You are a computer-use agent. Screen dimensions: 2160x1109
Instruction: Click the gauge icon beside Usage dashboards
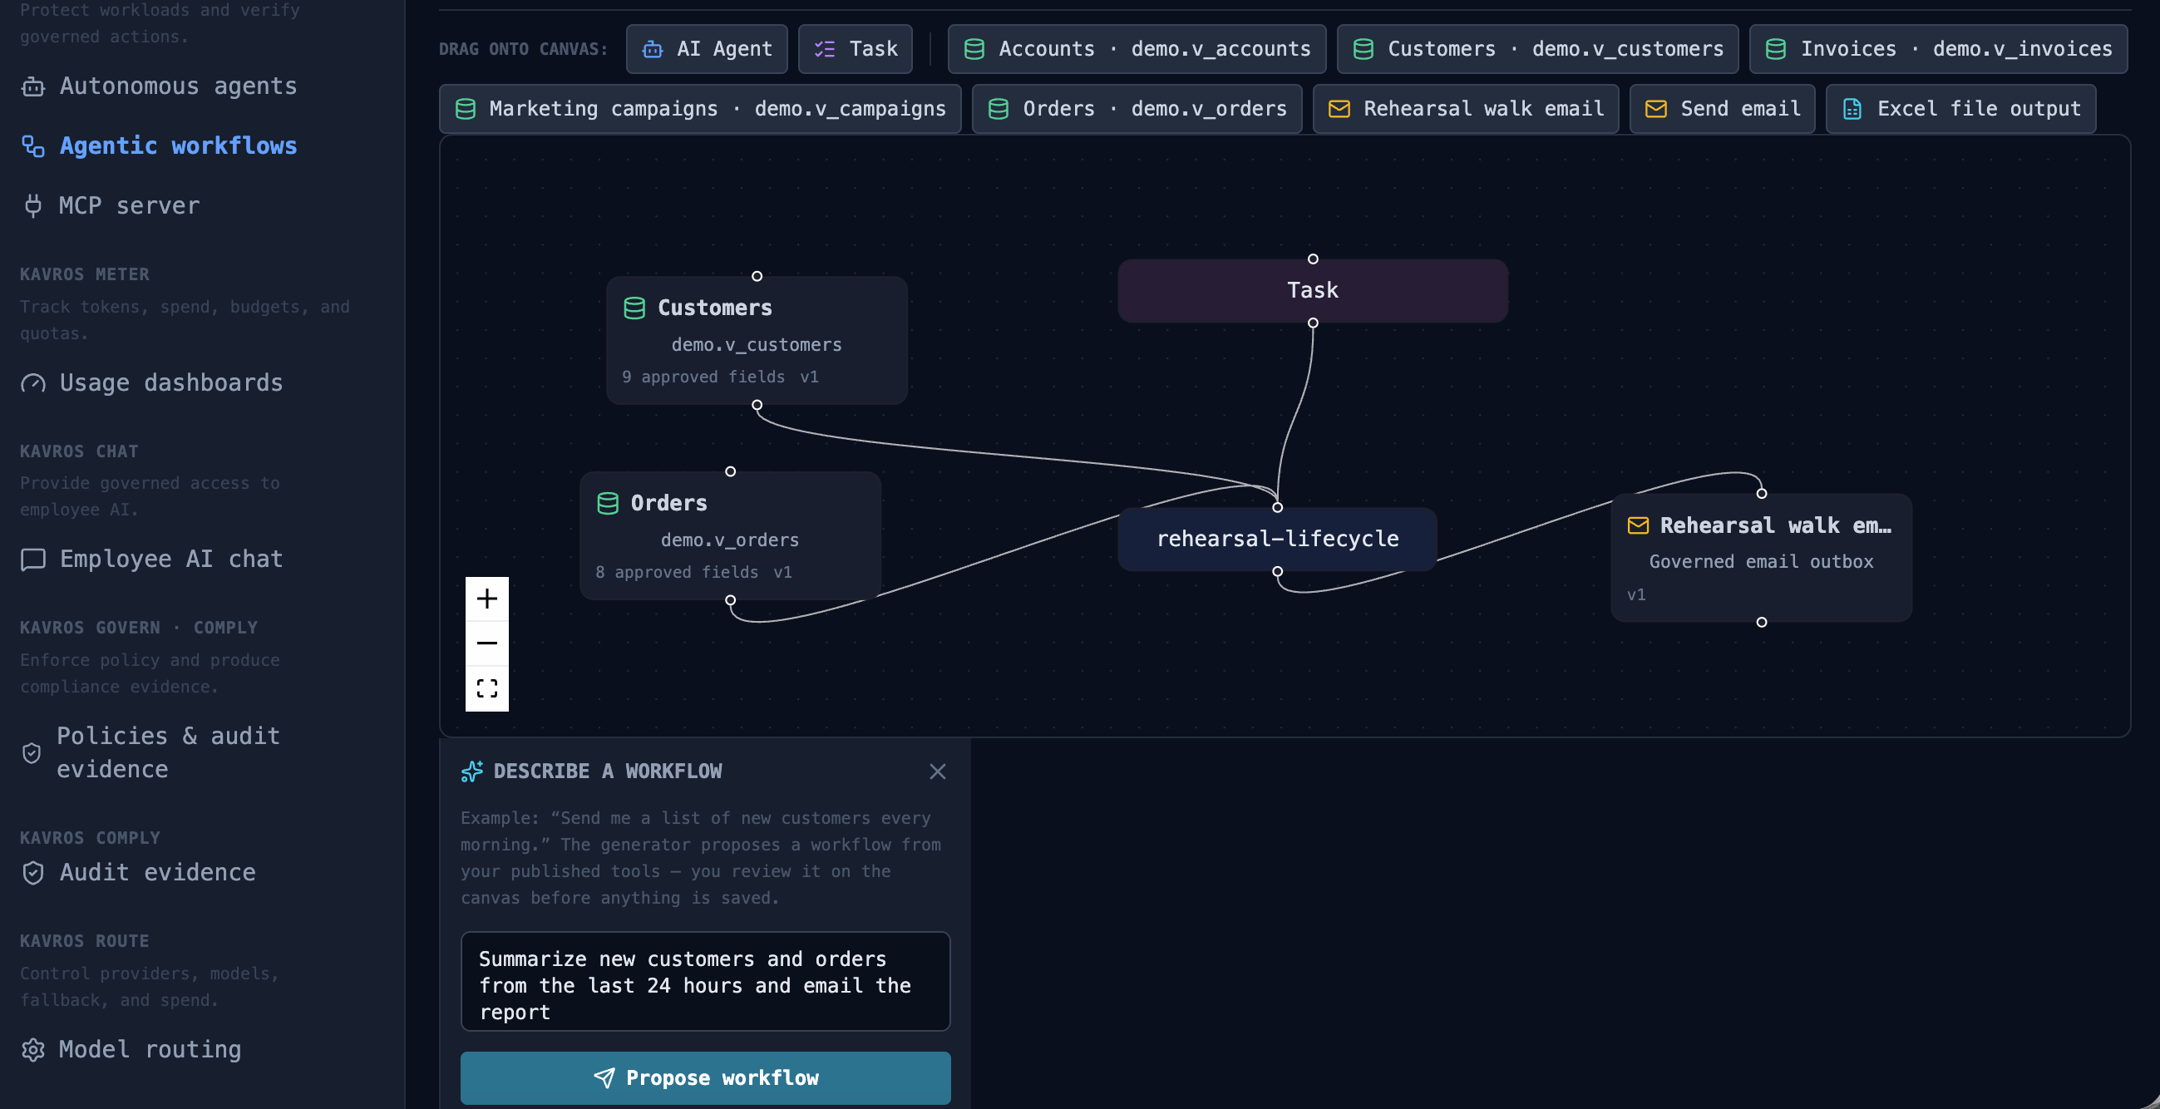[32, 383]
